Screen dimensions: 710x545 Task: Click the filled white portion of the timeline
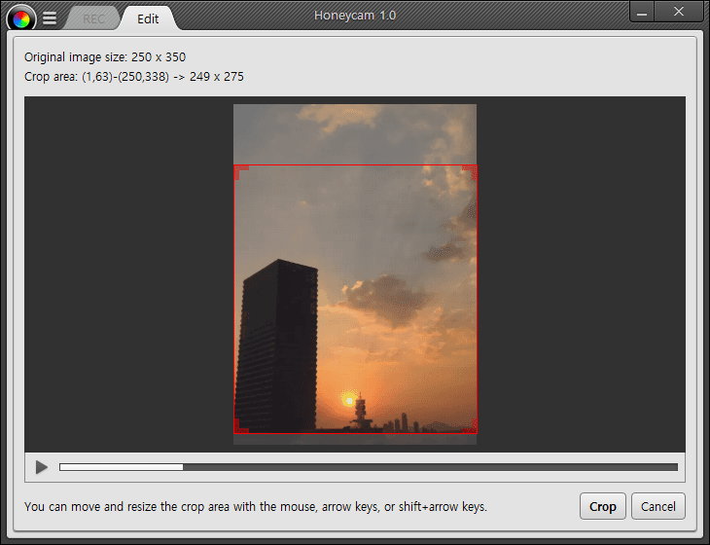click(121, 467)
